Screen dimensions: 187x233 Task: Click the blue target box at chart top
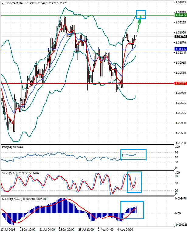[141, 14]
